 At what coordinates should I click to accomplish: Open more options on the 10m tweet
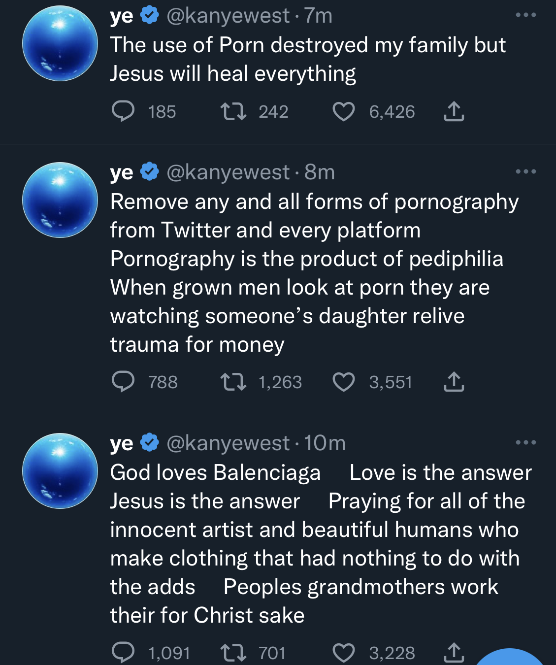[525, 442]
